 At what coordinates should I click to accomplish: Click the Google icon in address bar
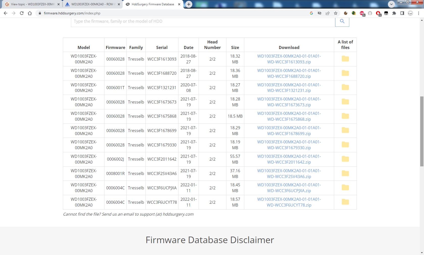pyautogui.click(x=311, y=13)
